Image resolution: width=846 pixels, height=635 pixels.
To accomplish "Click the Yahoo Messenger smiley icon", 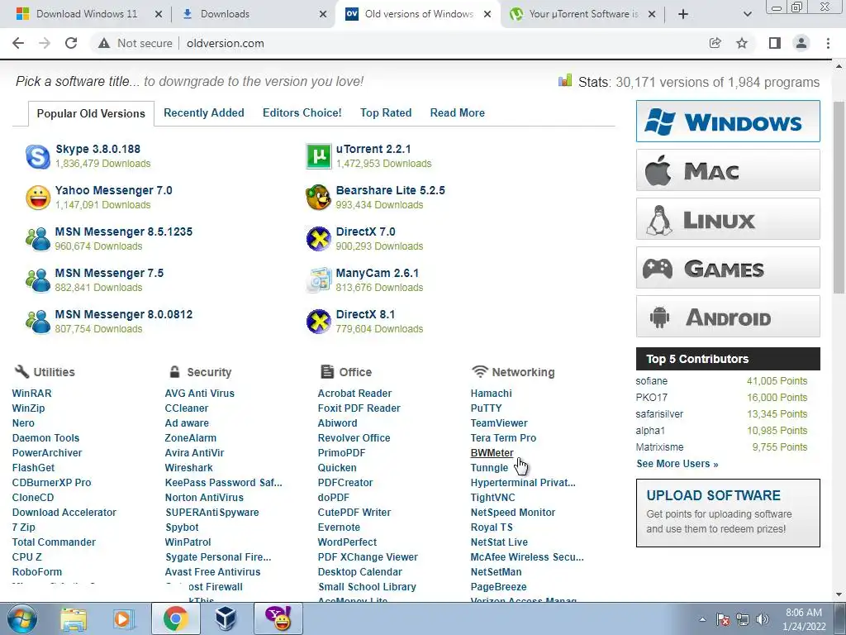I will (38, 198).
